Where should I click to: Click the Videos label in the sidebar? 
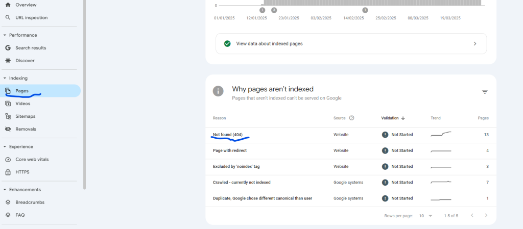pyautogui.click(x=22, y=104)
